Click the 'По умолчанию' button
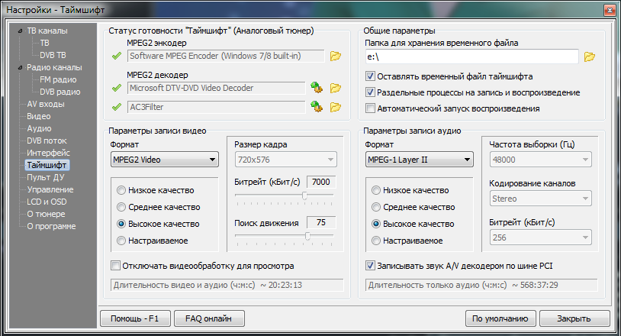The height and width of the screenshot is (336, 621). click(499, 318)
